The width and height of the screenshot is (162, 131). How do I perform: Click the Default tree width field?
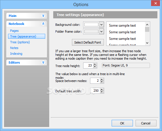coord(95,91)
